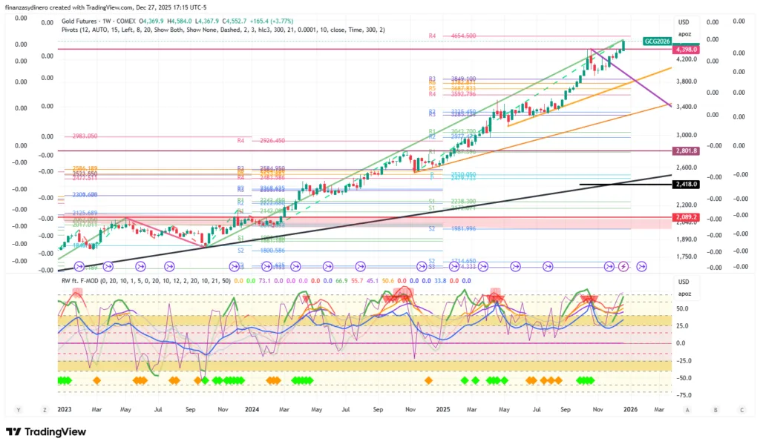
Task: Select the A scale label below the chart
Action: pyautogui.click(x=688, y=409)
